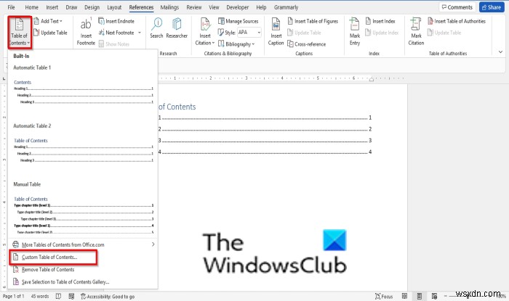Open the File tab
This screenshot has width=509, height=301.
click(x=11, y=7)
